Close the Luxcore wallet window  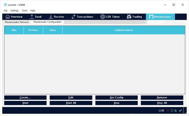click(x=183, y=5)
